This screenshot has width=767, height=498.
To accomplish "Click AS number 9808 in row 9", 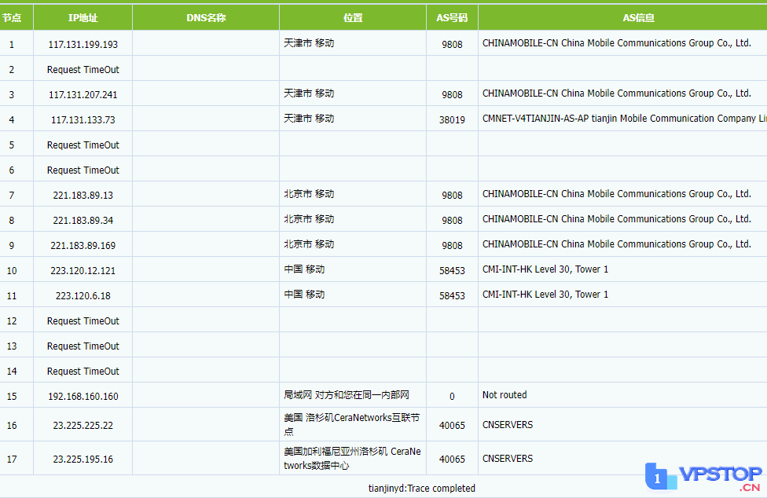I will tap(452, 246).
